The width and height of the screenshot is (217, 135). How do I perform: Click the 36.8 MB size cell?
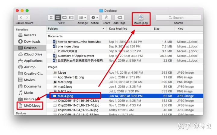(x=166, y=56)
